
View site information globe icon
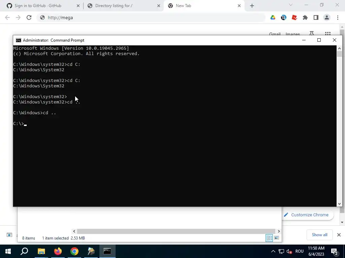click(42, 17)
